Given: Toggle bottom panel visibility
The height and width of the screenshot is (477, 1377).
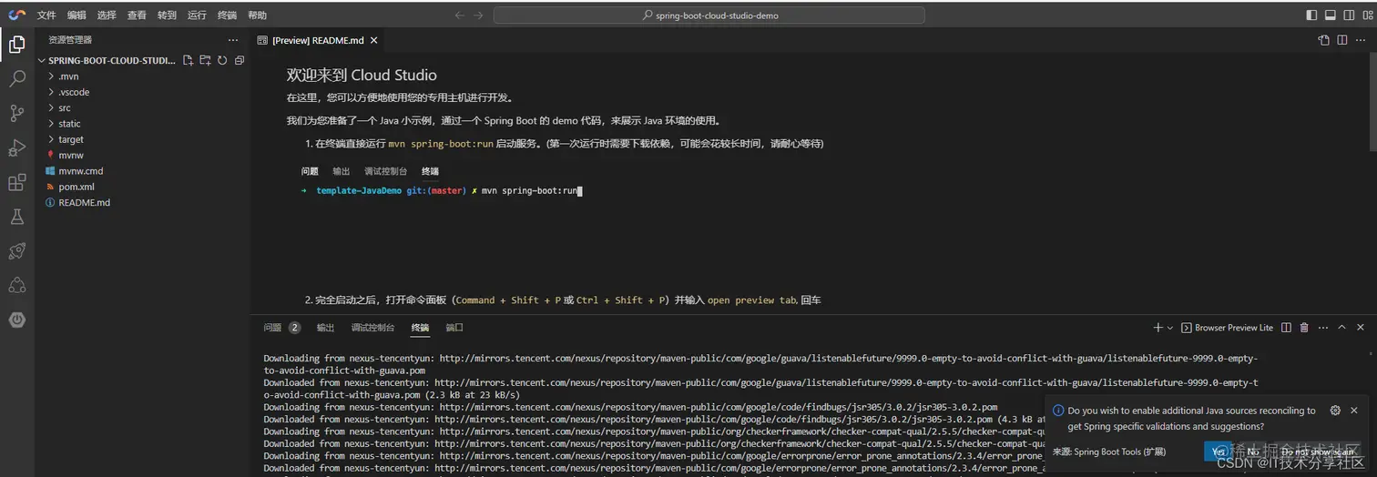Looking at the screenshot, I should pos(1330,15).
